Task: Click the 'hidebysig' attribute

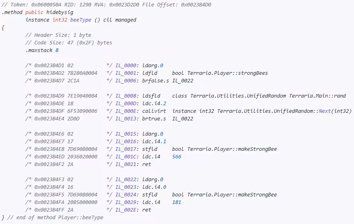Action: pos(60,12)
